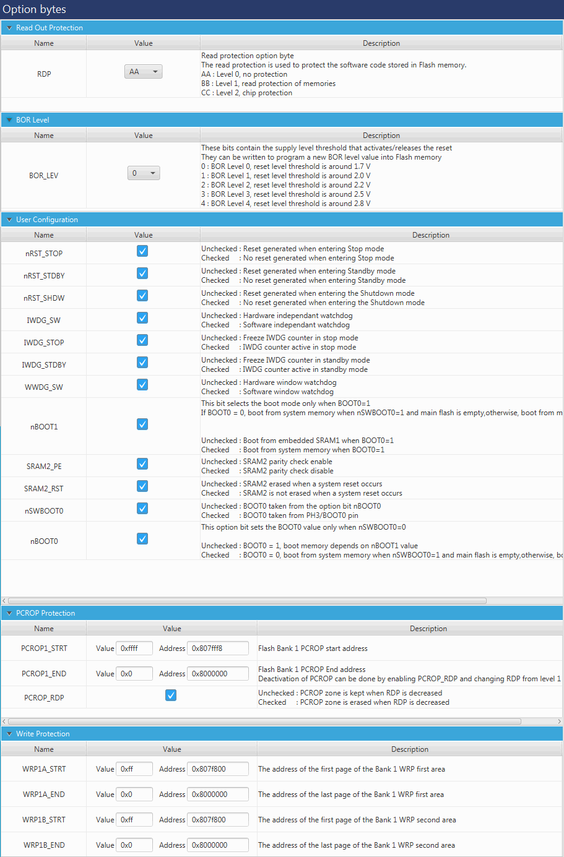Toggle the IWDG_STOP checkbox
This screenshot has height=857, width=564.
point(142,340)
